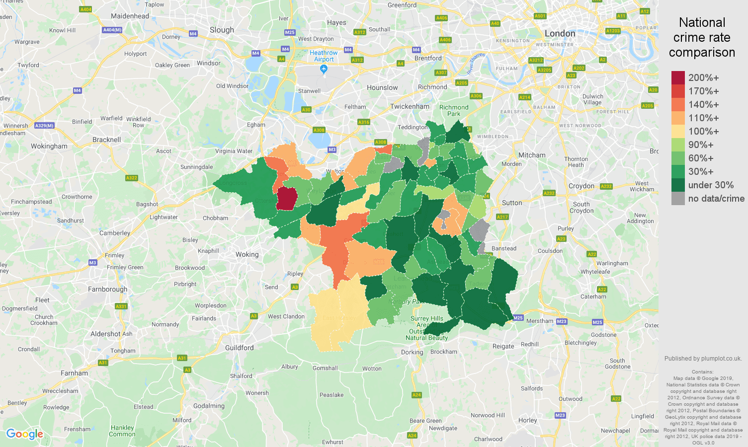Click the A217 road shield near Sutton

(502, 217)
